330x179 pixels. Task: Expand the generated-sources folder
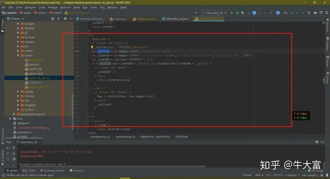[14, 114]
